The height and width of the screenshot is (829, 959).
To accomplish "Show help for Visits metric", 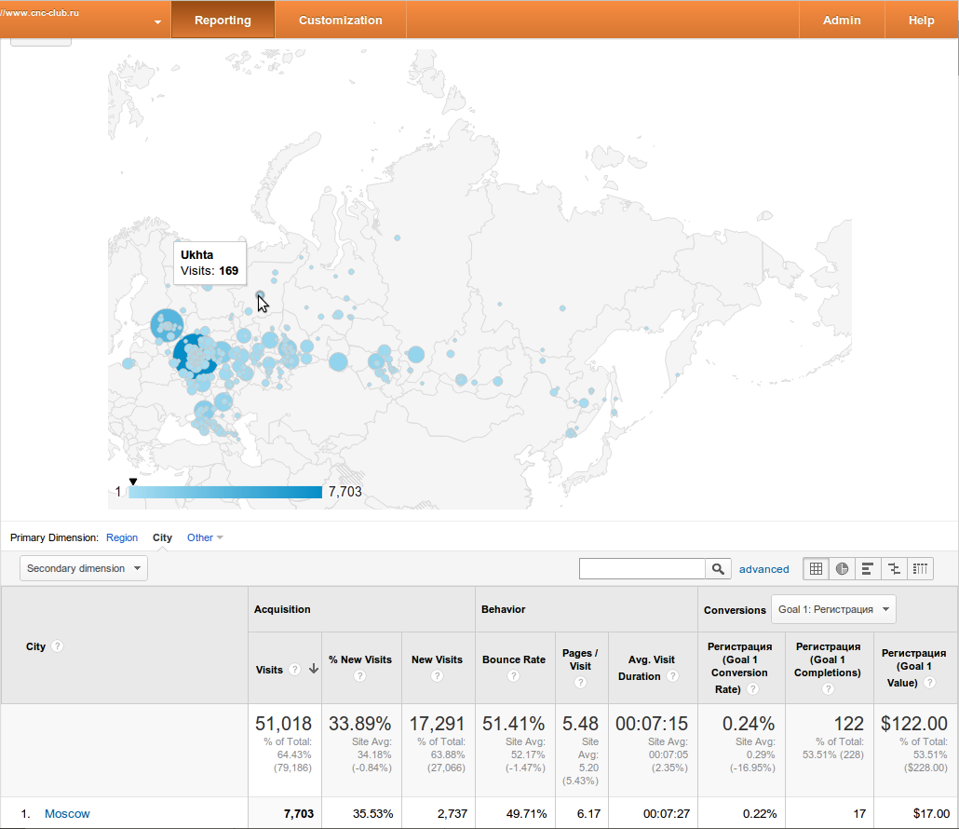I will (x=295, y=670).
